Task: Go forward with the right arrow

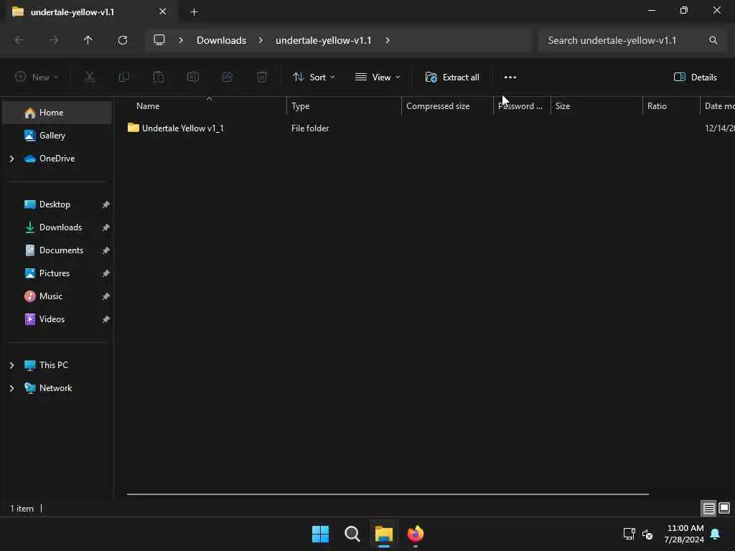Action: tap(54, 40)
